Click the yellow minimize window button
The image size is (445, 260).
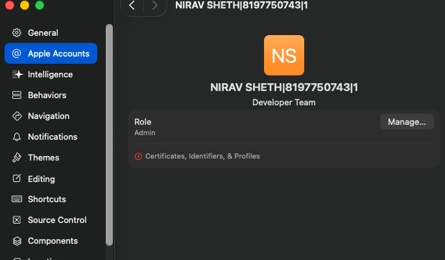[x=25, y=5]
